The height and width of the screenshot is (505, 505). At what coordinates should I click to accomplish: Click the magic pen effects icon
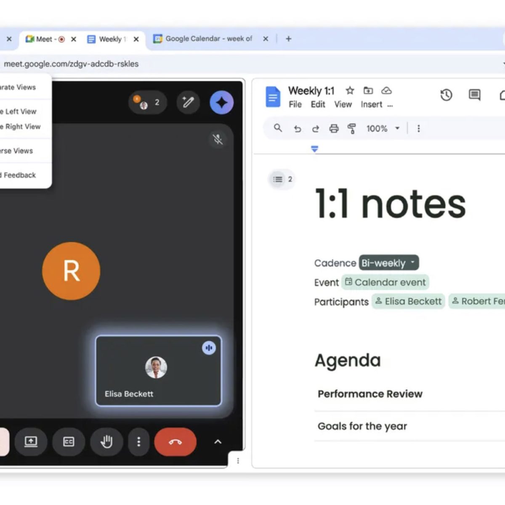tap(188, 102)
